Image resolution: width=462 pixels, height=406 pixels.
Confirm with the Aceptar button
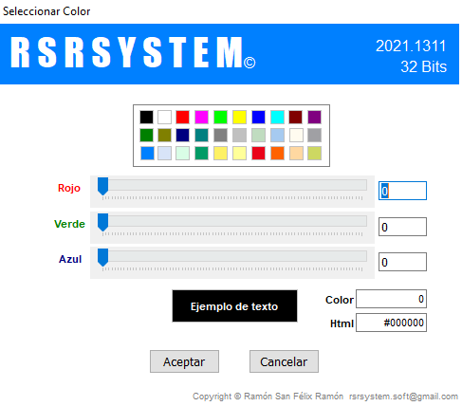[184, 361]
